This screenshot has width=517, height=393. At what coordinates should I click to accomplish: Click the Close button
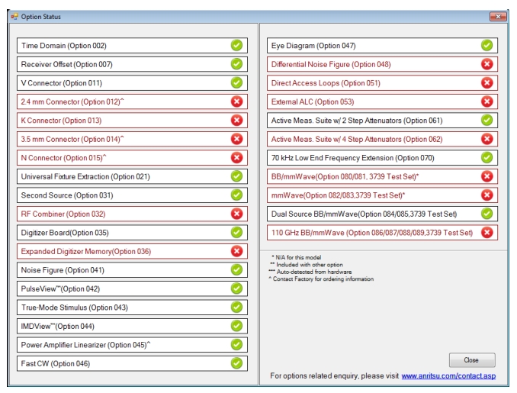click(472, 360)
